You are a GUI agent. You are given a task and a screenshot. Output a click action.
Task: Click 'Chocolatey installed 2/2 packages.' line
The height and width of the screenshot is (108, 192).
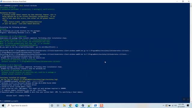13,78
